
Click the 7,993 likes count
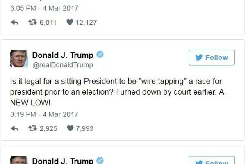pos(85,128)
